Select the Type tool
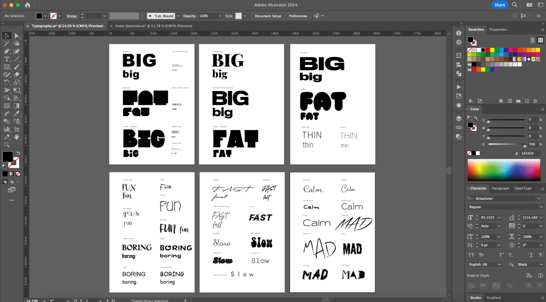 (x=7, y=59)
